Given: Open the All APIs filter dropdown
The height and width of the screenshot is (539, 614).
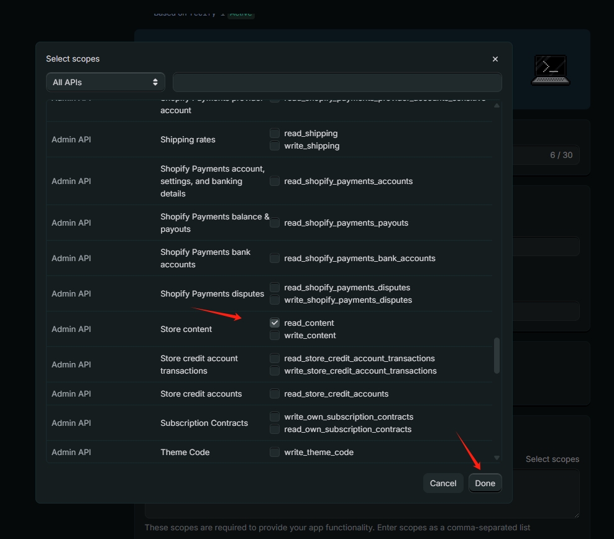Looking at the screenshot, I should (x=106, y=82).
